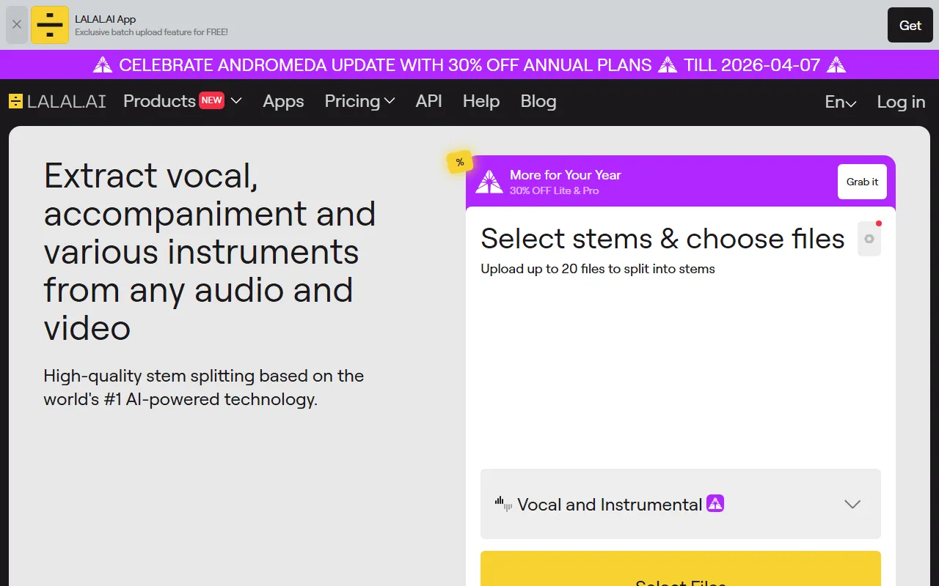Expand the Vocal and Instrumental stem chevron
This screenshot has height=586, width=939.
click(x=852, y=504)
